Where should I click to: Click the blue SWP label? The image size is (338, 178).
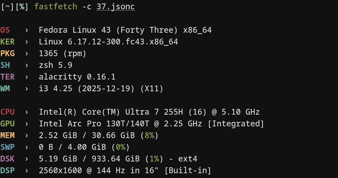(7, 147)
